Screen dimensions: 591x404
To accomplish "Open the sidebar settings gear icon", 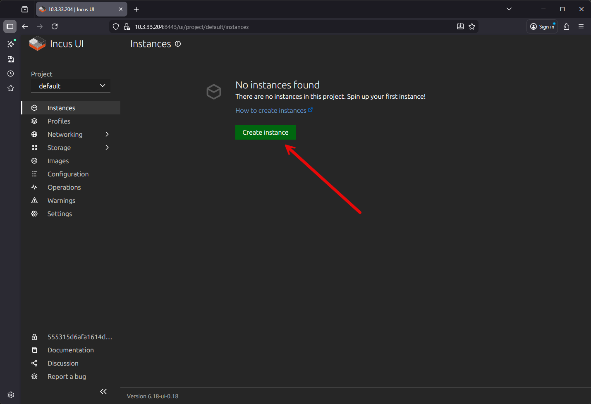I will pyautogui.click(x=11, y=395).
